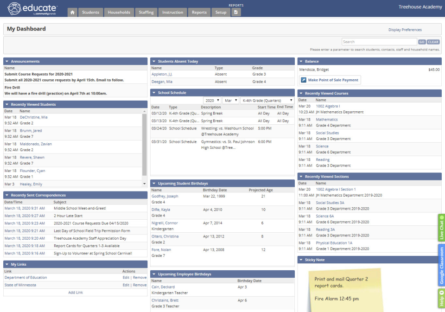This screenshot has height=312, width=445.
Task: Open the Students menu tab
Action: coord(90,13)
